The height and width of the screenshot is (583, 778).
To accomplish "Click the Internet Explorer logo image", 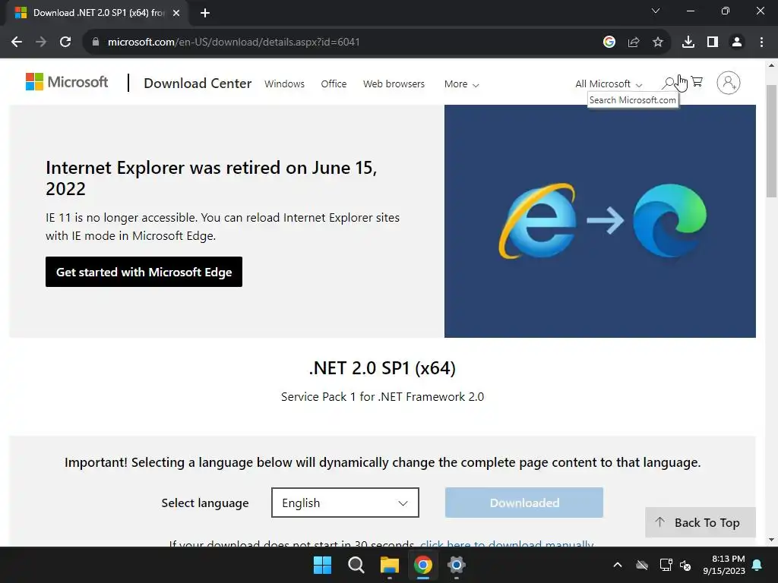I will point(537,221).
